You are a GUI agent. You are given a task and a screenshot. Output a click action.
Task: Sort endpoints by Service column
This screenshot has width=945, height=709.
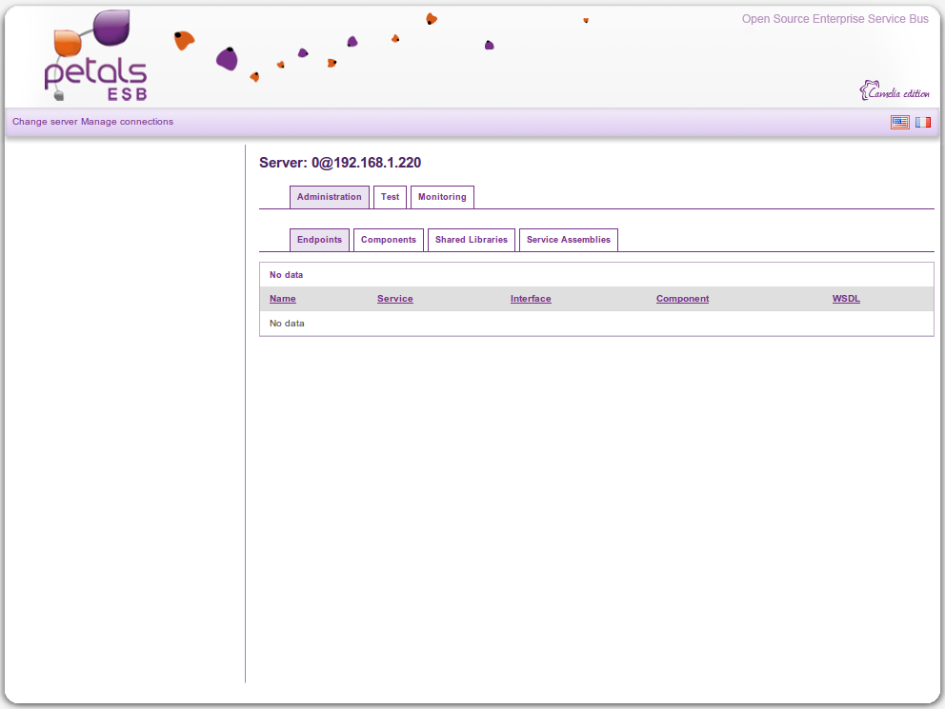coord(394,299)
